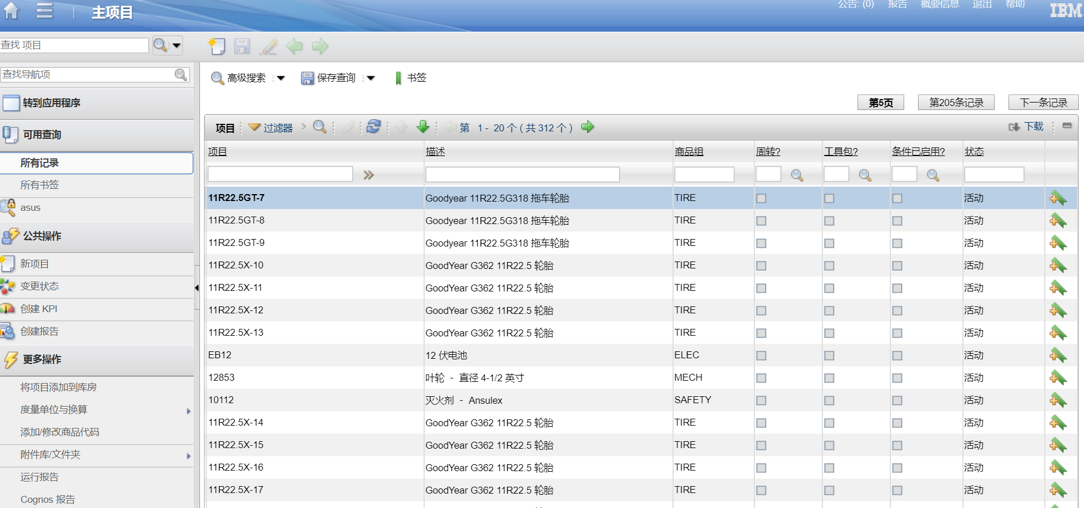
Task: Open the find item search dropdown arrow
Action: (x=176, y=45)
